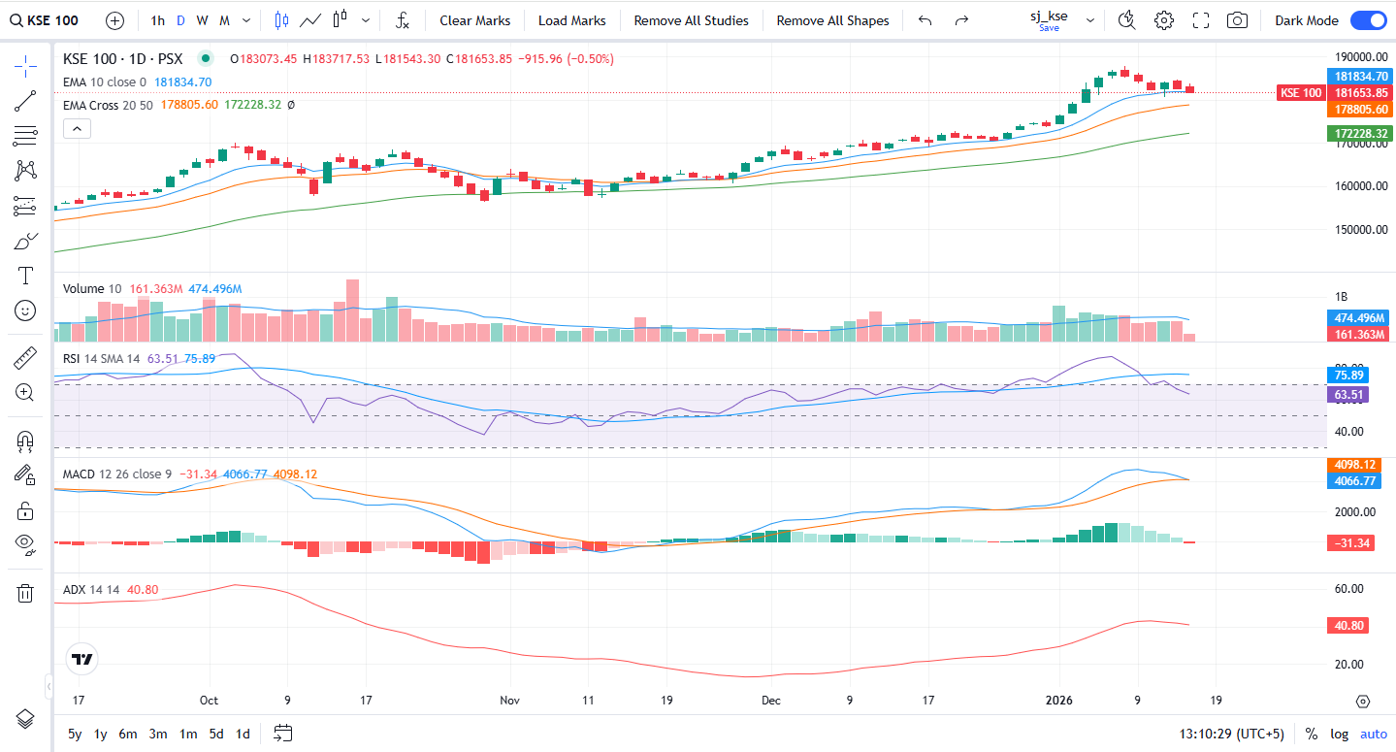The image size is (1396, 752).
Task: Expand the time interval dropdown arrow
Action: [246, 20]
